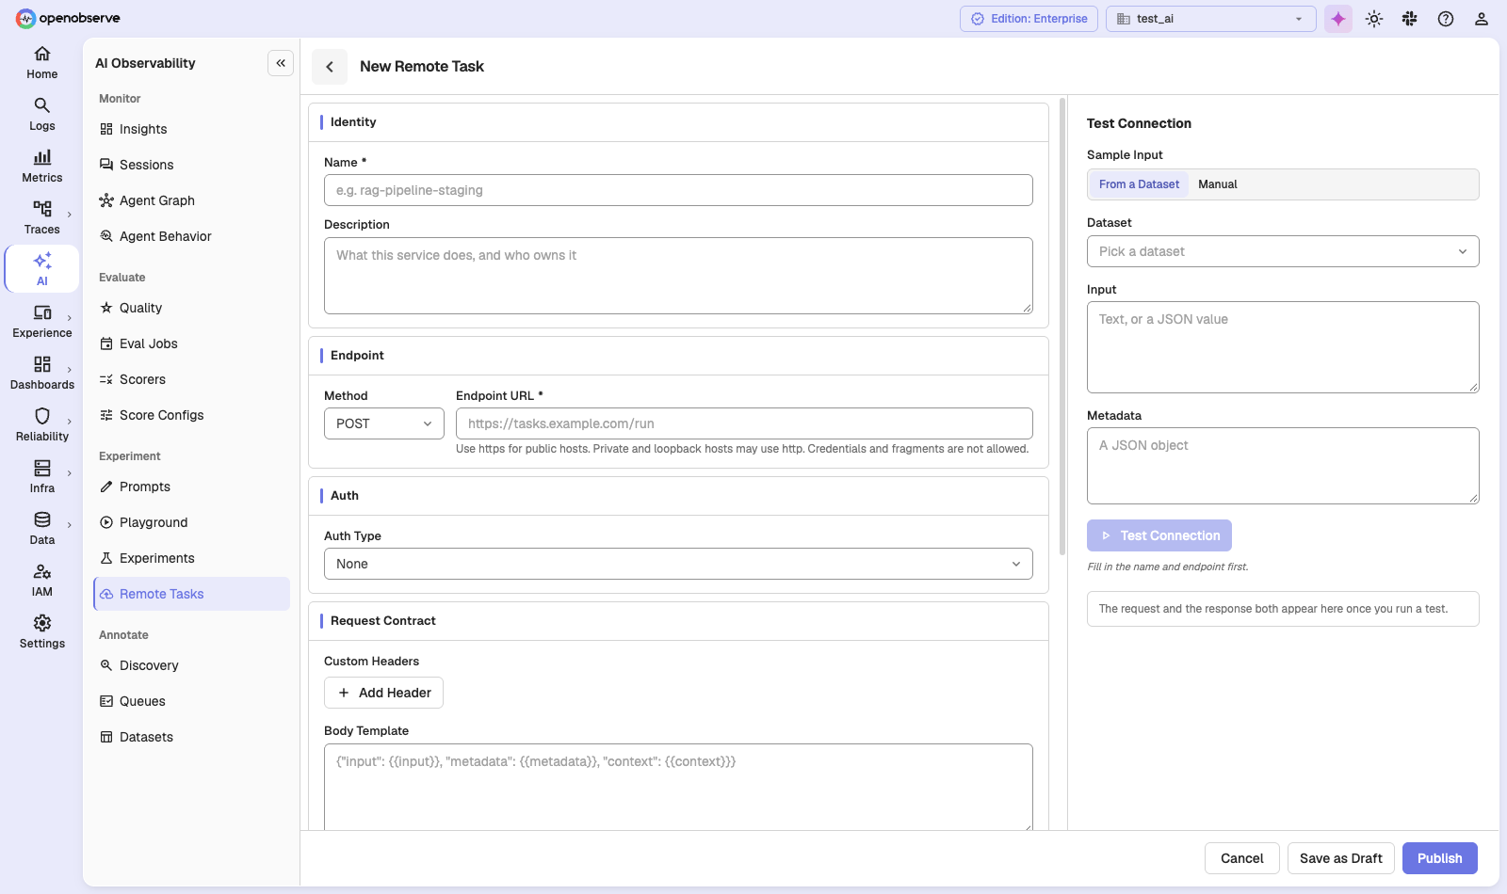Open the Infra section
Viewport: 1507px width, 894px height.
[x=41, y=477]
